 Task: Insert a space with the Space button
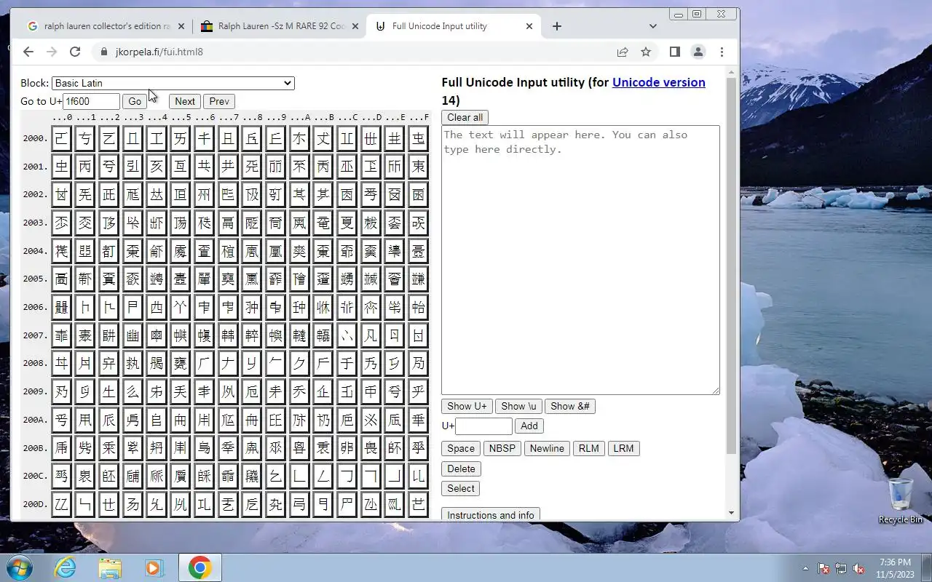coord(461,448)
